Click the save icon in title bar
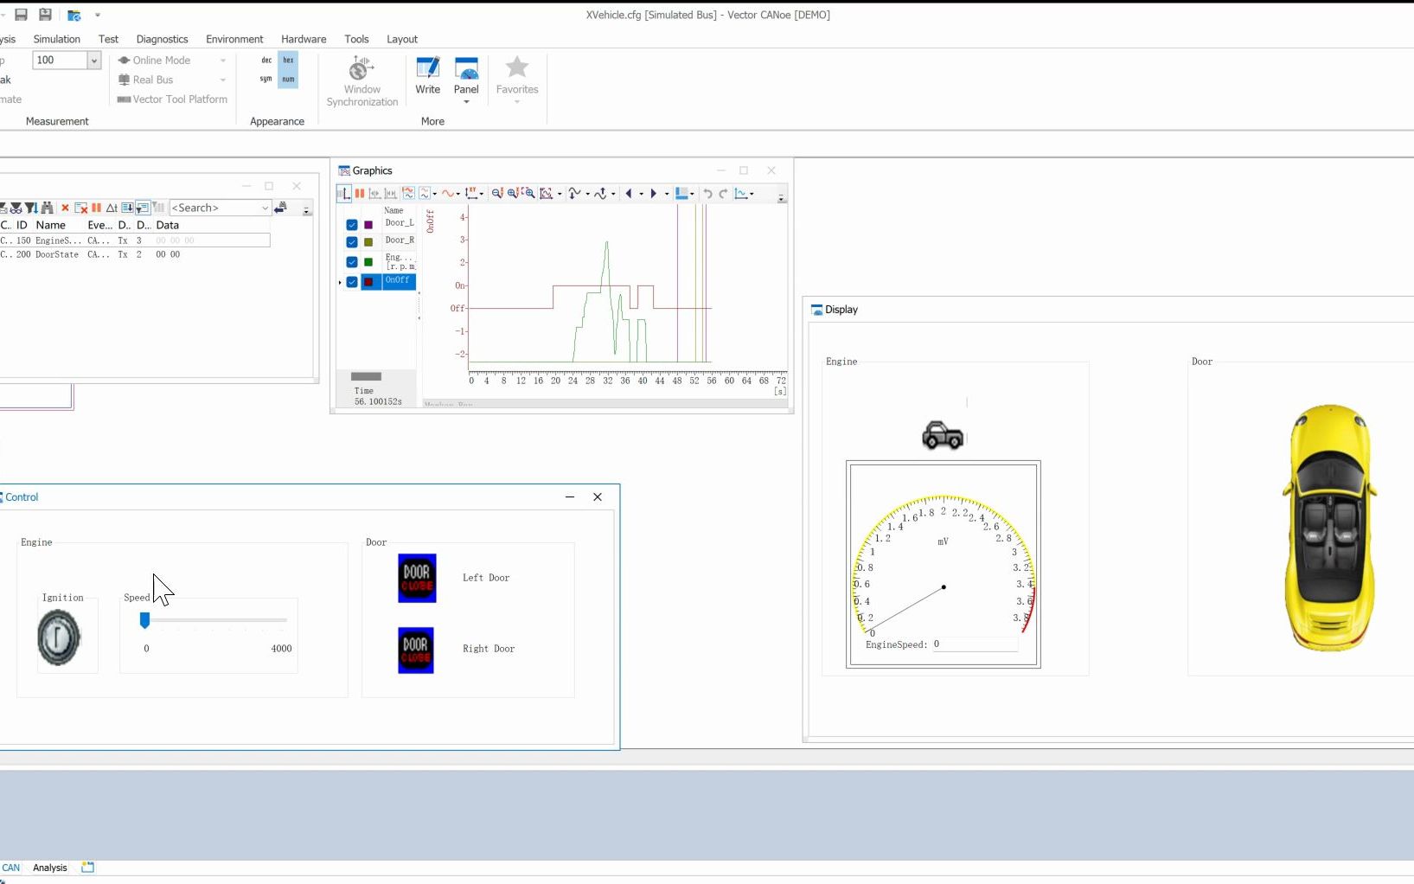 [22, 15]
